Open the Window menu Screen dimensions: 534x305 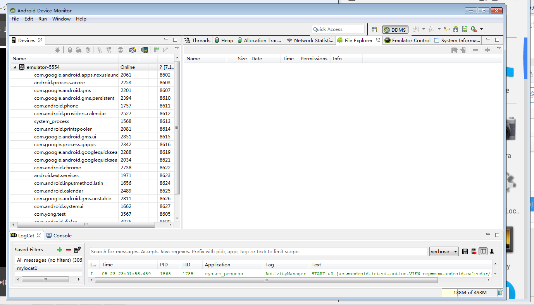(61, 19)
